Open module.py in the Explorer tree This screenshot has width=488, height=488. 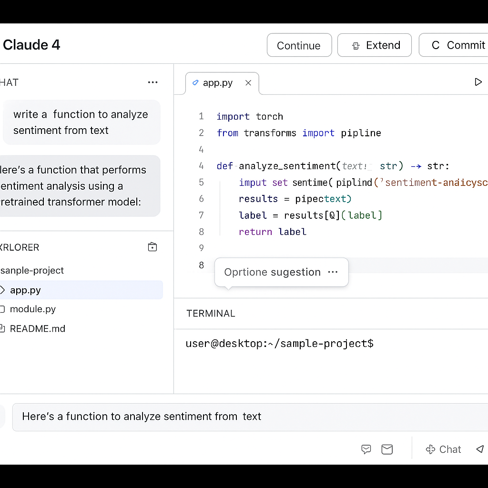point(33,309)
